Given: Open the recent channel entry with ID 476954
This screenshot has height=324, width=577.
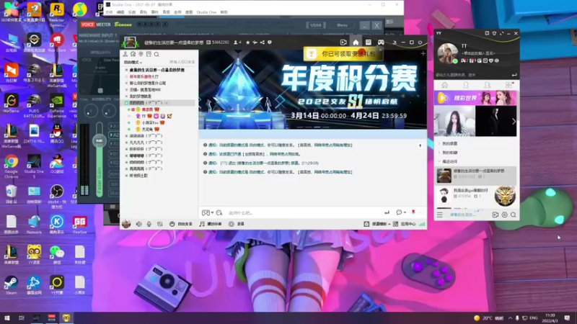Looking at the screenshot, I should point(476,194).
